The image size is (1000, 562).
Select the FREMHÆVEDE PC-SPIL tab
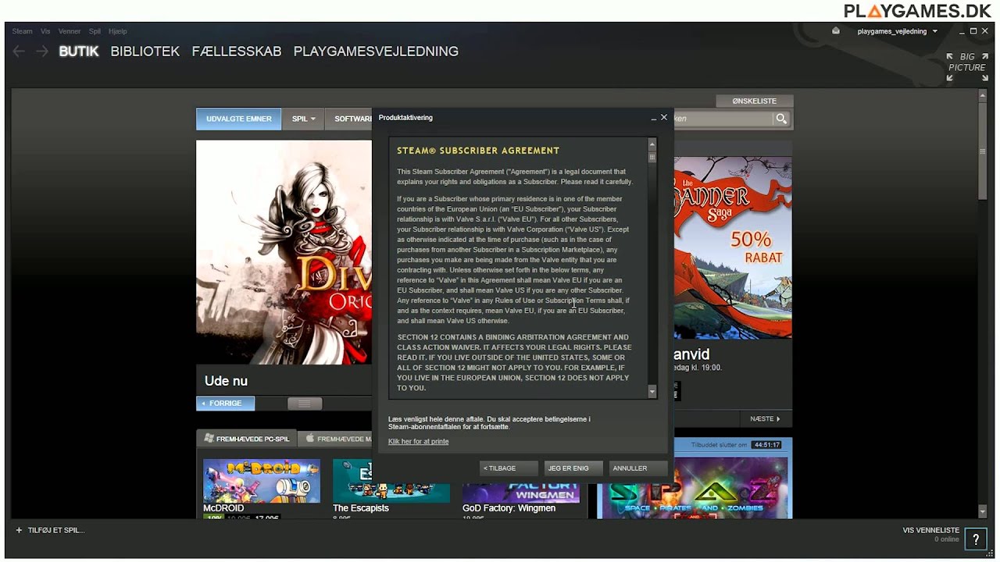247,439
